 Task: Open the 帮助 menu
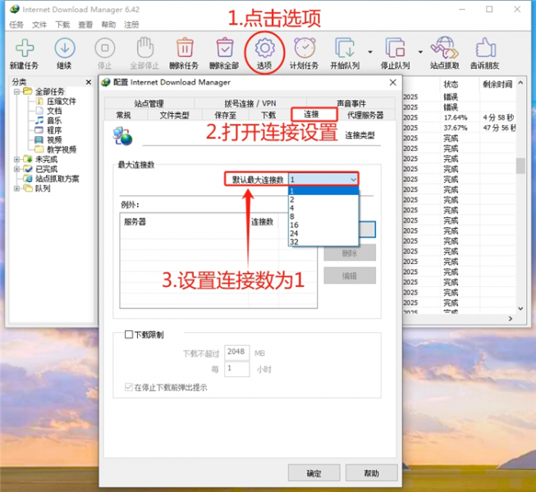(x=108, y=25)
